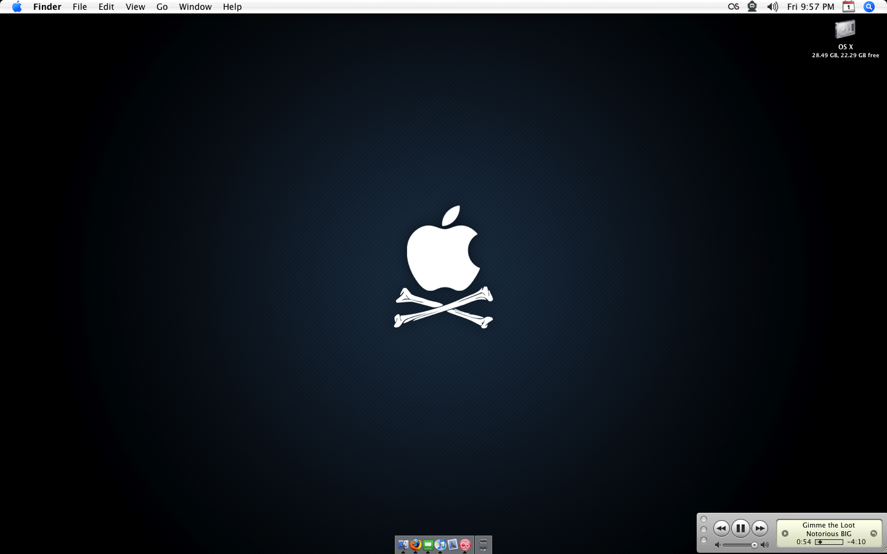The image size is (887, 554).
Task: Click the Fri 9:57 PM clock
Action: pos(811,7)
